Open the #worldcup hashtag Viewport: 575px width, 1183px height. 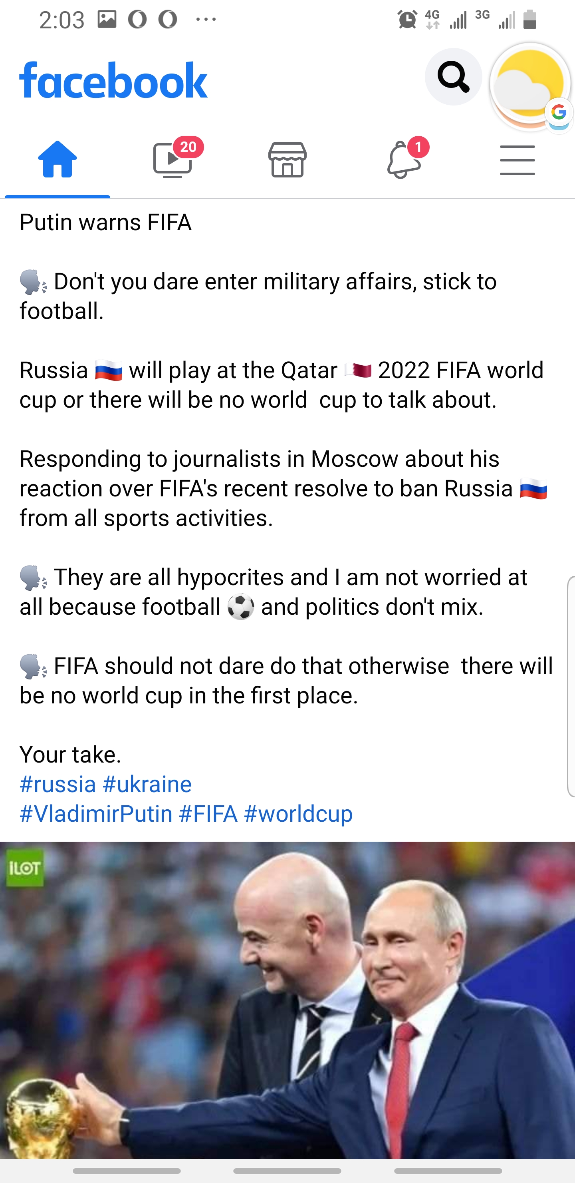(x=298, y=814)
